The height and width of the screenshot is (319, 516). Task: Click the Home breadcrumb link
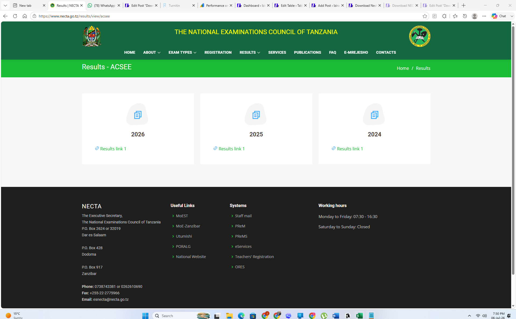403,68
